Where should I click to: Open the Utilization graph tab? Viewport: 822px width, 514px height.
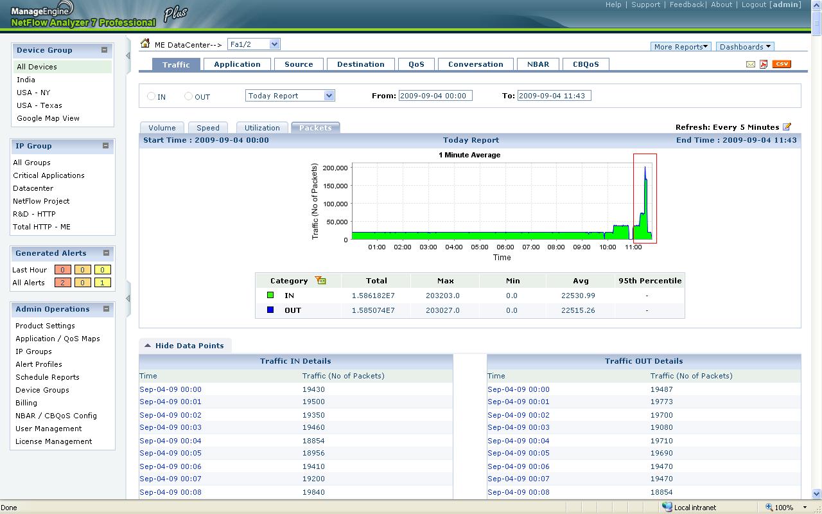pyautogui.click(x=262, y=128)
